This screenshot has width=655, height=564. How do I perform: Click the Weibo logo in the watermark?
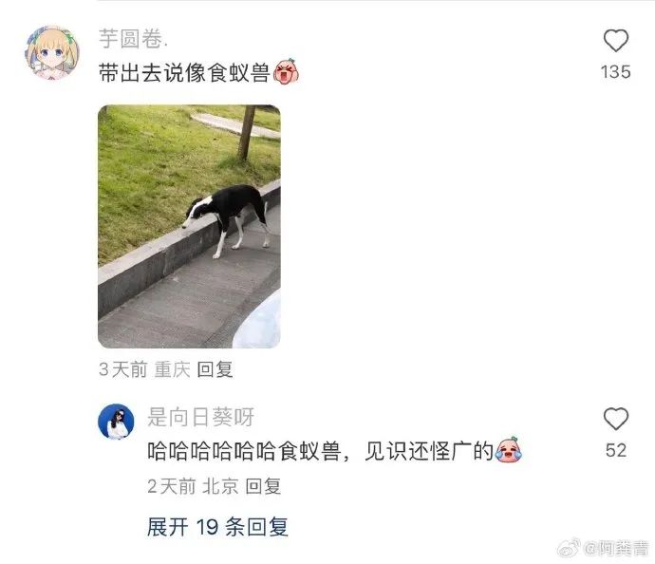pos(569,547)
